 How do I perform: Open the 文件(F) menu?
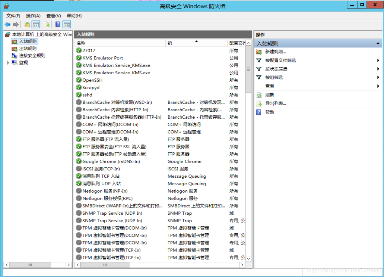[x=13, y=16]
